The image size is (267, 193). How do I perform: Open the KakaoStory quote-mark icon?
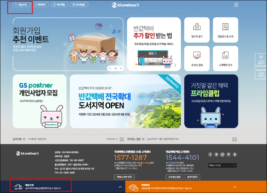click(x=235, y=154)
